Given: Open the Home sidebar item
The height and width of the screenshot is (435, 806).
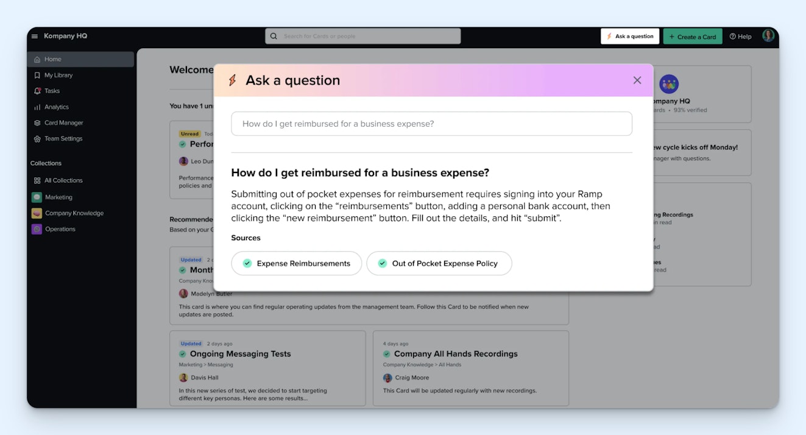Looking at the screenshot, I should pos(53,59).
